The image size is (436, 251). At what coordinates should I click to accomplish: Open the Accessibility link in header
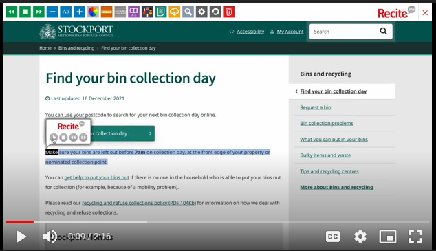pos(250,32)
